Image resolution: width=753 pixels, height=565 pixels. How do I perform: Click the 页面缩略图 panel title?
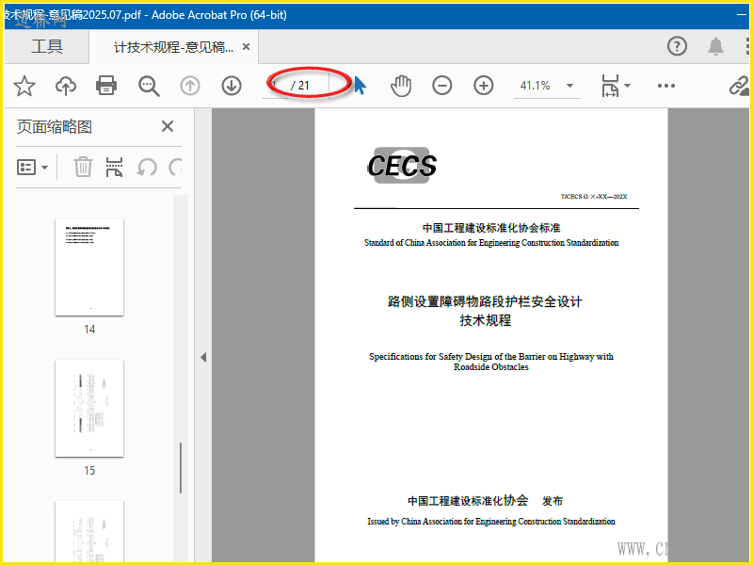[55, 127]
